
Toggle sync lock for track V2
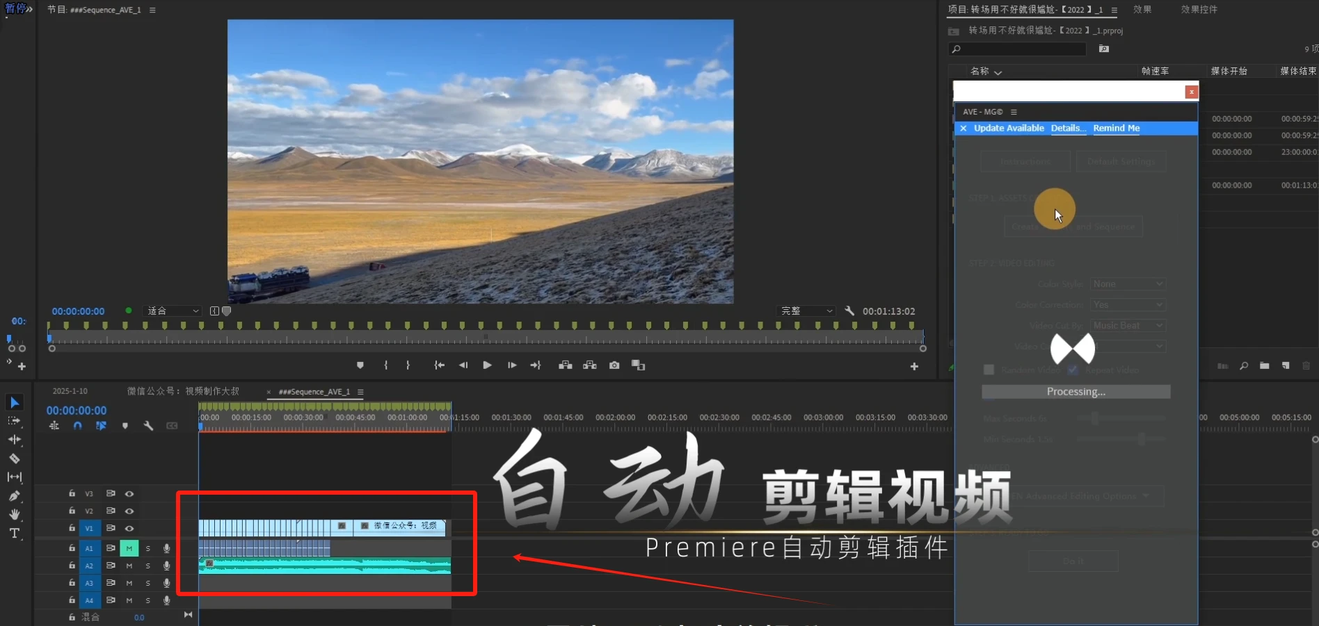point(111,511)
